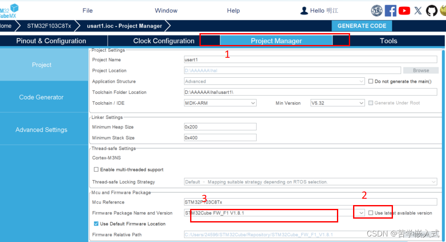The height and width of the screenshot is (242, 446).
Task: Open the File menu
Action: pyautogui.click(x=87, y=11)
